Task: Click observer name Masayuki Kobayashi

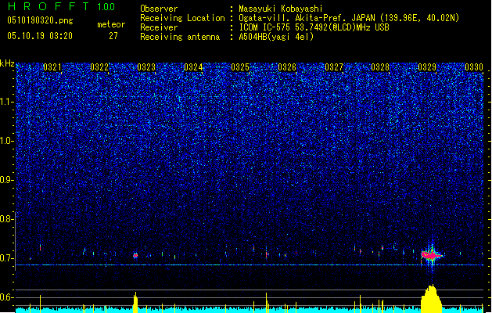Action: (281, 9)
